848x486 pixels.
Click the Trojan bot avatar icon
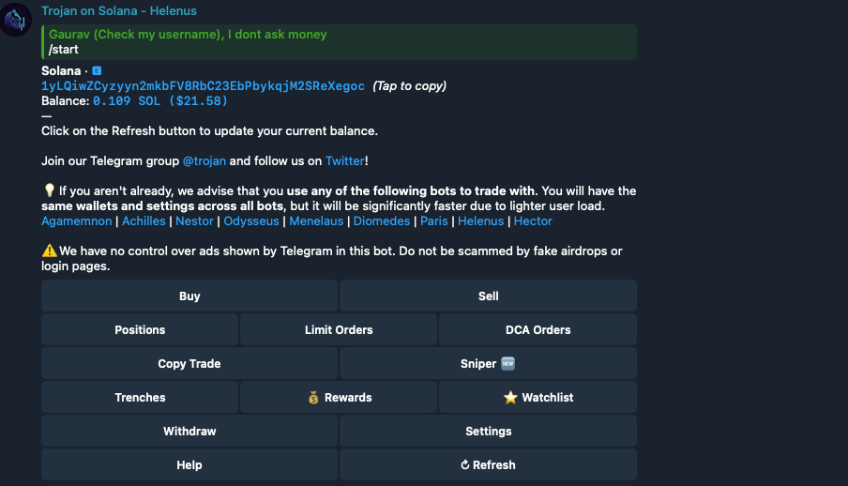16,19
